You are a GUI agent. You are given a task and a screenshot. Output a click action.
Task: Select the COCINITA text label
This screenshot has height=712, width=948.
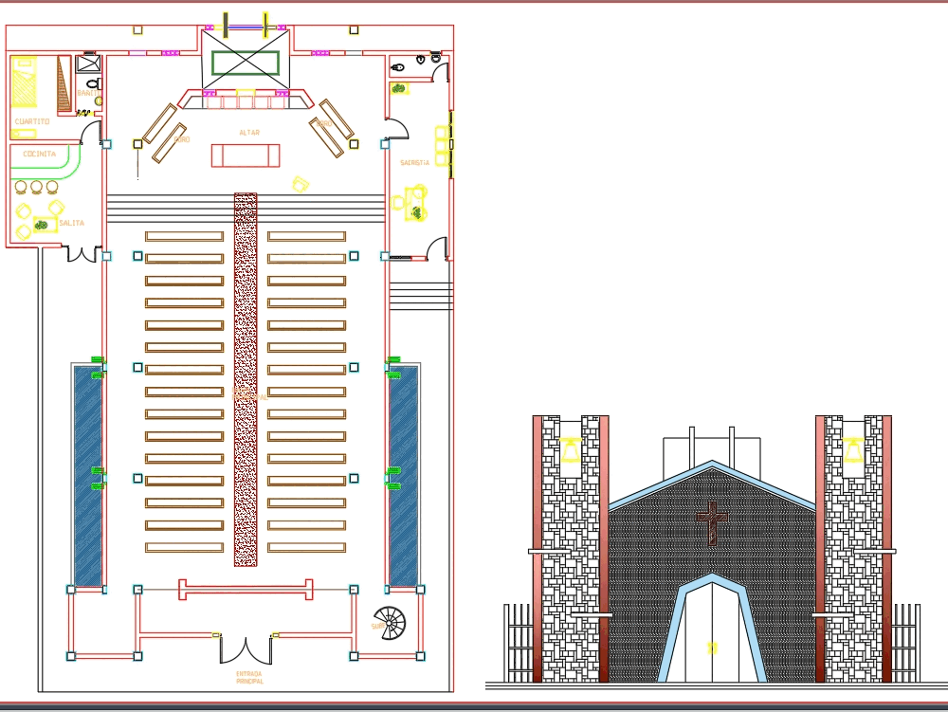(x=39, y=154)
